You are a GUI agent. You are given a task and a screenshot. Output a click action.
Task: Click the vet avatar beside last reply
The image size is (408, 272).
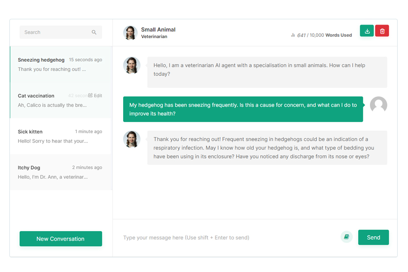pos(132,139)
